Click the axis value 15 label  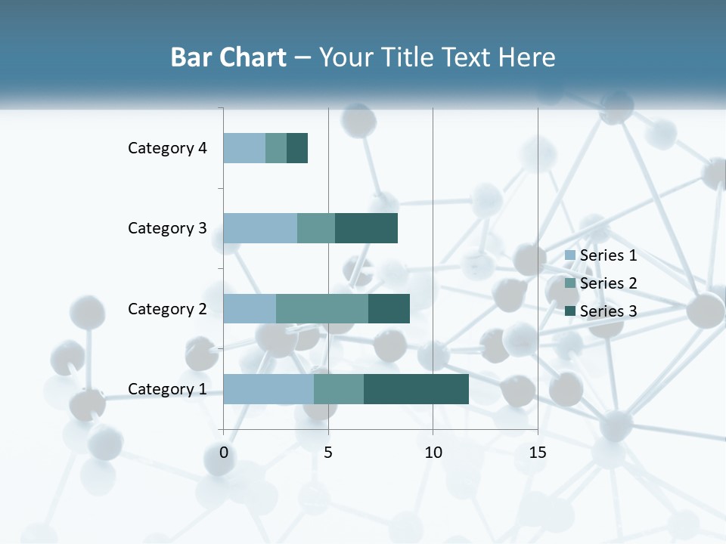click(x=538, y=453)
